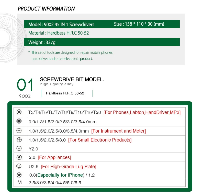Click the Phillips cross bit icon

[x=19, y=140]
